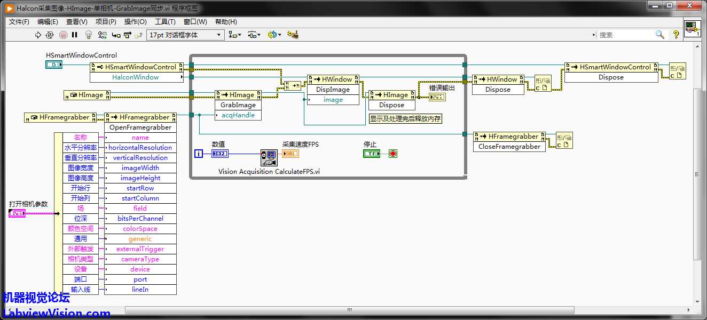
Task: Open the 17pt font dropdown
Action: (x=185, y=35)
